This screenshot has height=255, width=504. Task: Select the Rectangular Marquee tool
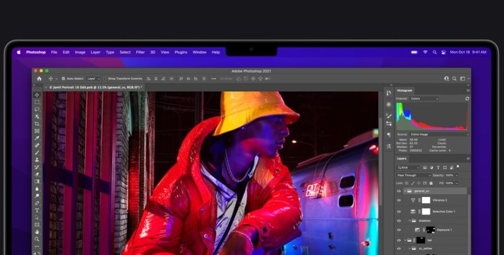(37, 102)
